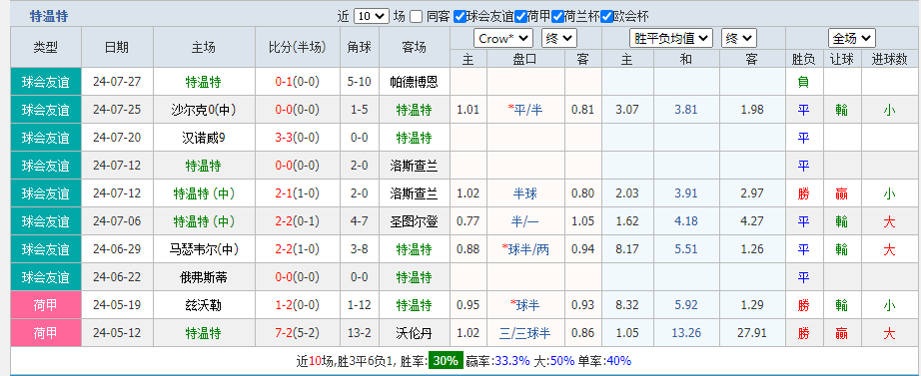Click the 3-3(0-0) score link
Viewport: 921px width, 376px height.
[297, 138]
